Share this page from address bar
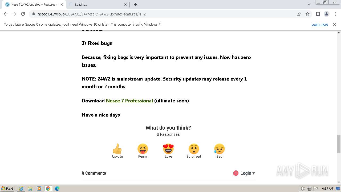Screen dimensions: 341x192 (x=299, y=14)
